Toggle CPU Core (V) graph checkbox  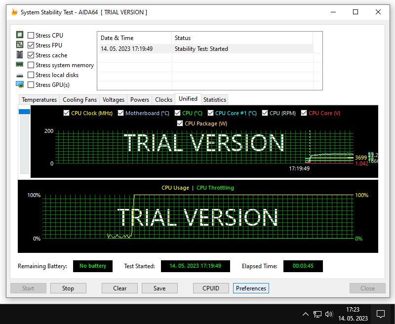point(304,113)
